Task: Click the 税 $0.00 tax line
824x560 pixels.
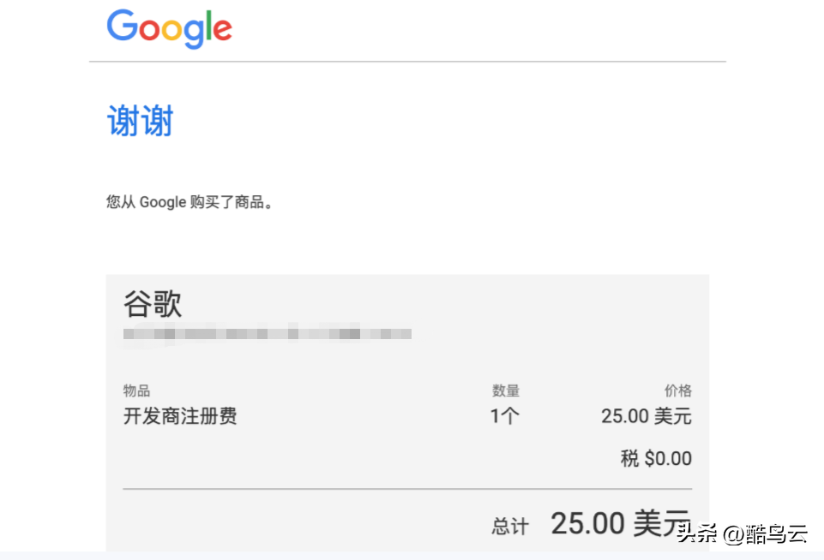Action: click(656, 459)
